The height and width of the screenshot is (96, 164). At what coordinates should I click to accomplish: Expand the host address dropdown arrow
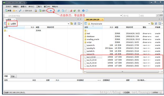[x=121, y=16]
